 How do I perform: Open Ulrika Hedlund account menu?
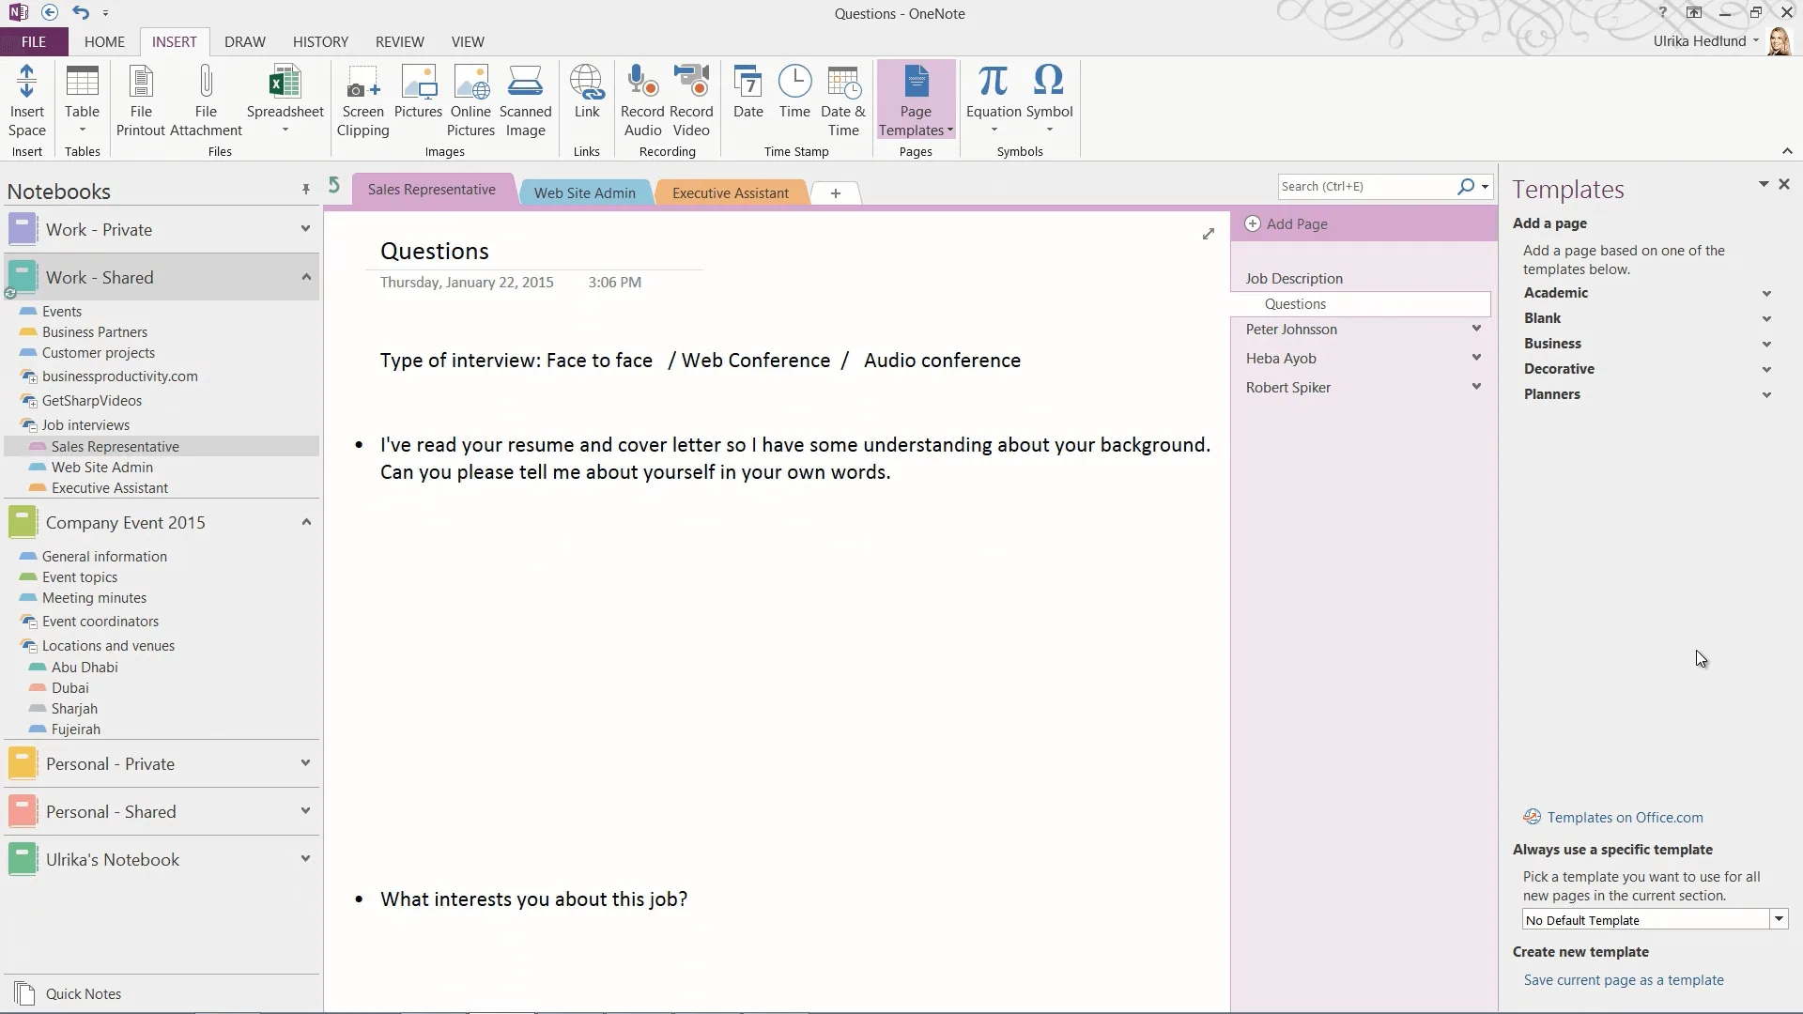(x=1706, y=40)
